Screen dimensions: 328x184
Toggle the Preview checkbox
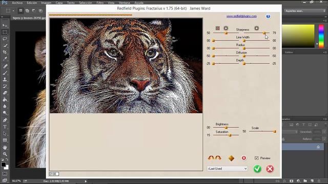[256, 158]
